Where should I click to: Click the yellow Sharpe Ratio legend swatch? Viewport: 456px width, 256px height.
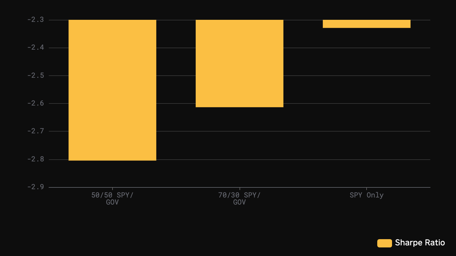(x=384, y=243)
